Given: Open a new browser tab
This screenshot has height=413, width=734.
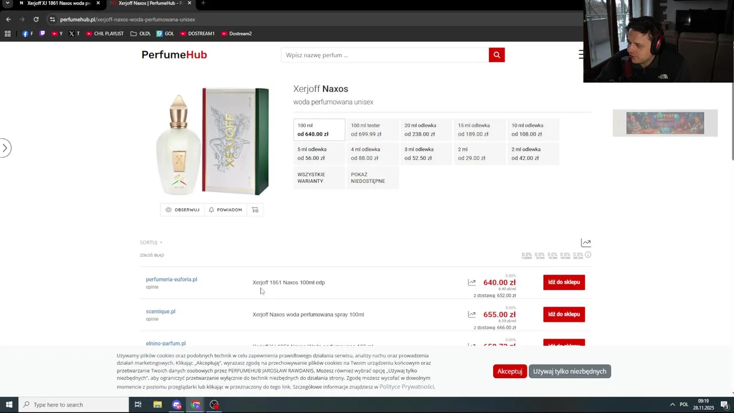Looking at the screenshot, I should pyautogui.click(x=203, y=3).
